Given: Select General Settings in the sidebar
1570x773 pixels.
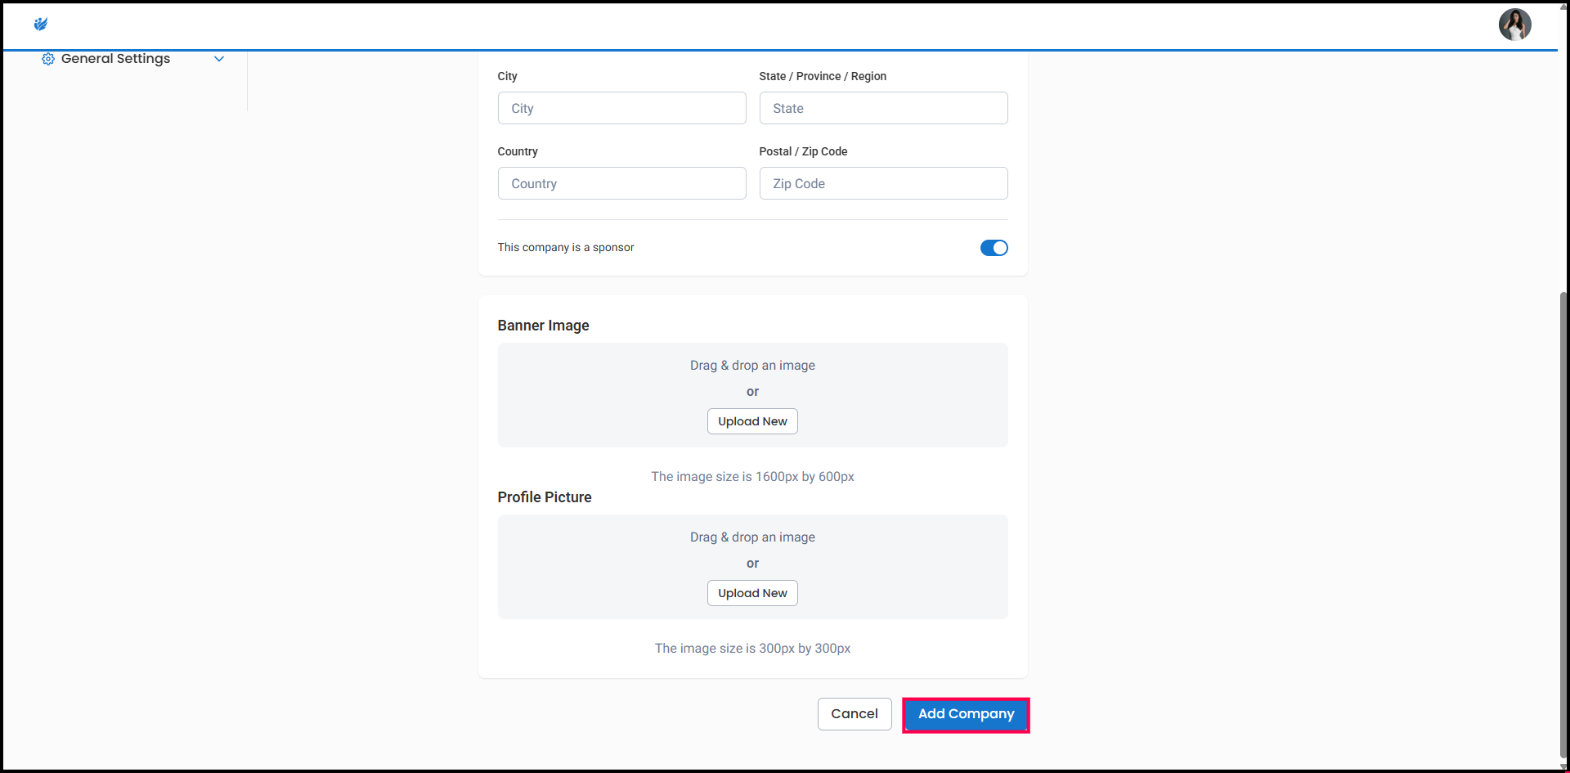Looking at the screenshot, I should pyautogui.click(x=115, y=59).
